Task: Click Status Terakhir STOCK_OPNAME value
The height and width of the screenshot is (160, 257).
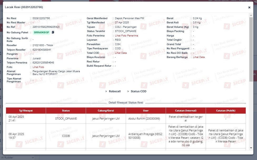Action: (125, 31)
